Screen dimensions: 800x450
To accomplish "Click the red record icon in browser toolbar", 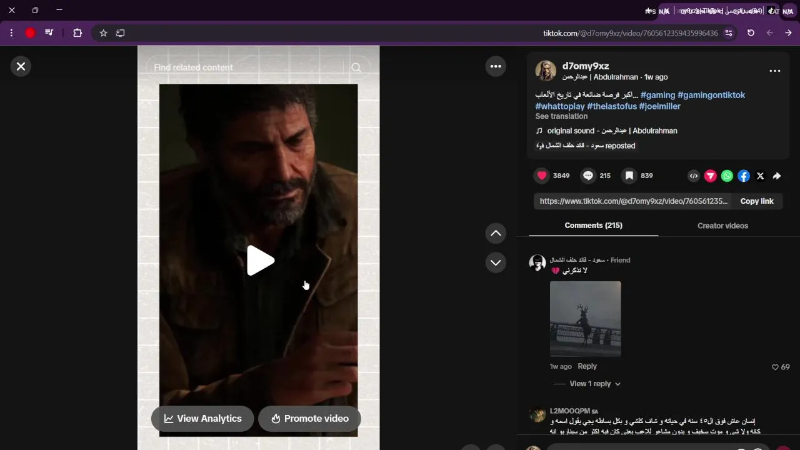I will coord(30,33).
